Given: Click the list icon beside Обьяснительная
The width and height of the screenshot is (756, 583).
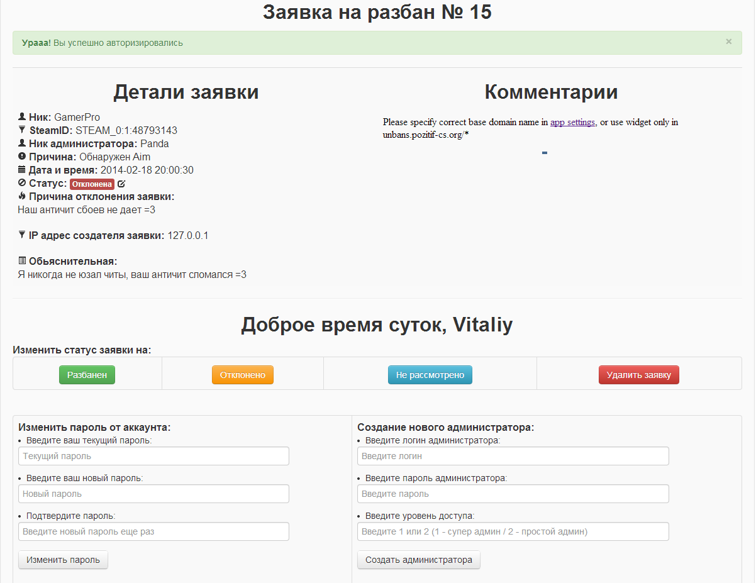Looking at the screenshot, I should coord(22,261).
